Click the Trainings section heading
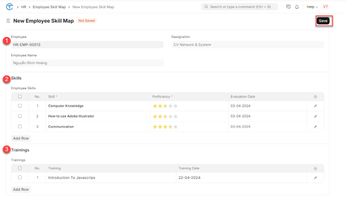The height and width of the screenshot is (202, 346). pos(20,150)
